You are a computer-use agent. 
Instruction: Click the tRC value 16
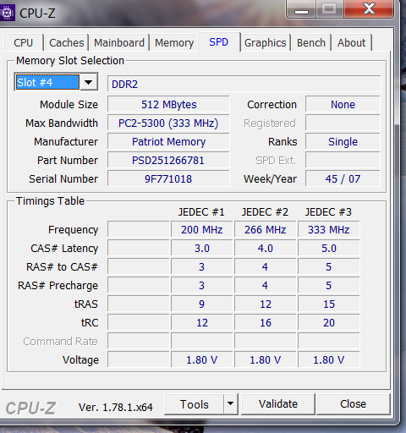266,323
